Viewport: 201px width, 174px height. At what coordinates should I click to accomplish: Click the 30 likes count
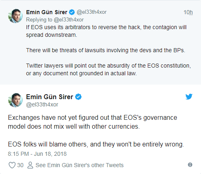point(20,165)
